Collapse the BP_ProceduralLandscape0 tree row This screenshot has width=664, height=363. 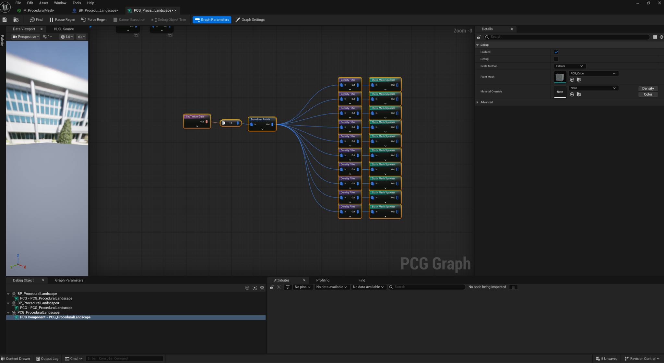(x=8, y=303)
